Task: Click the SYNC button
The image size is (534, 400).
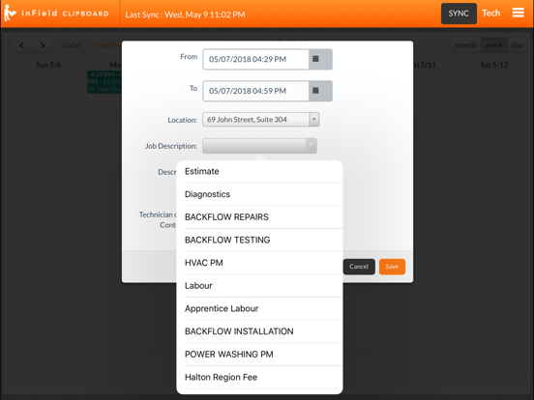Action: [459, 14]
